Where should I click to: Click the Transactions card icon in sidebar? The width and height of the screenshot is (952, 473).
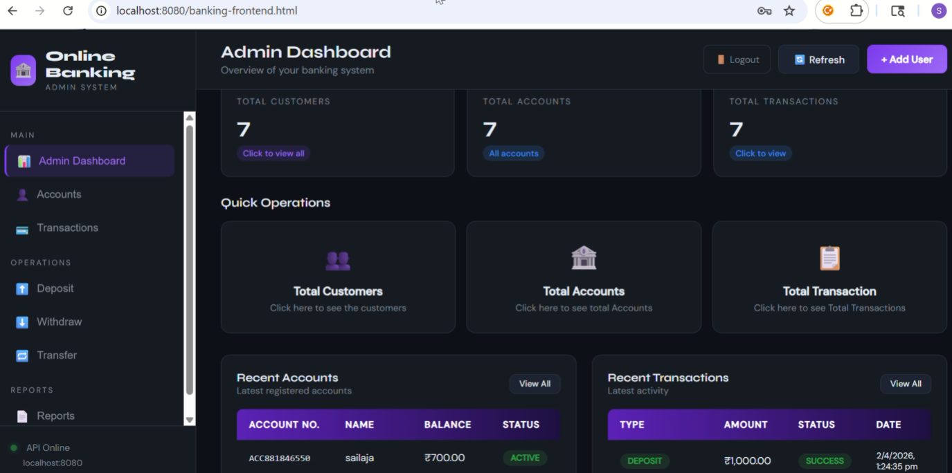(x=22, y=229)
